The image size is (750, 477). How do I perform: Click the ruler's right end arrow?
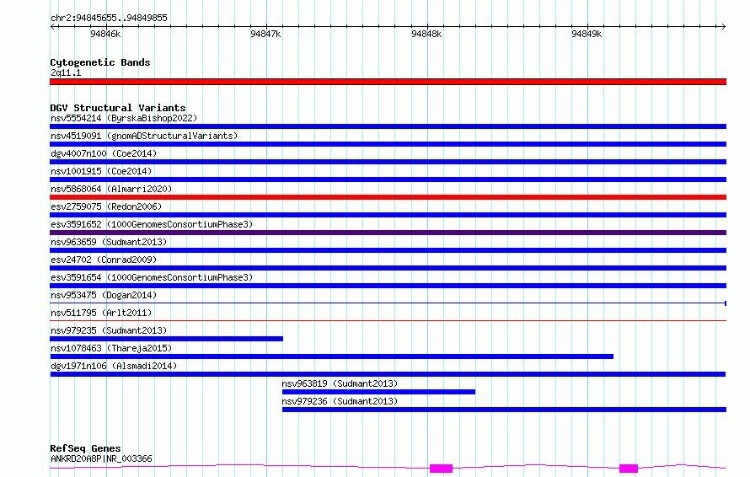723,26
